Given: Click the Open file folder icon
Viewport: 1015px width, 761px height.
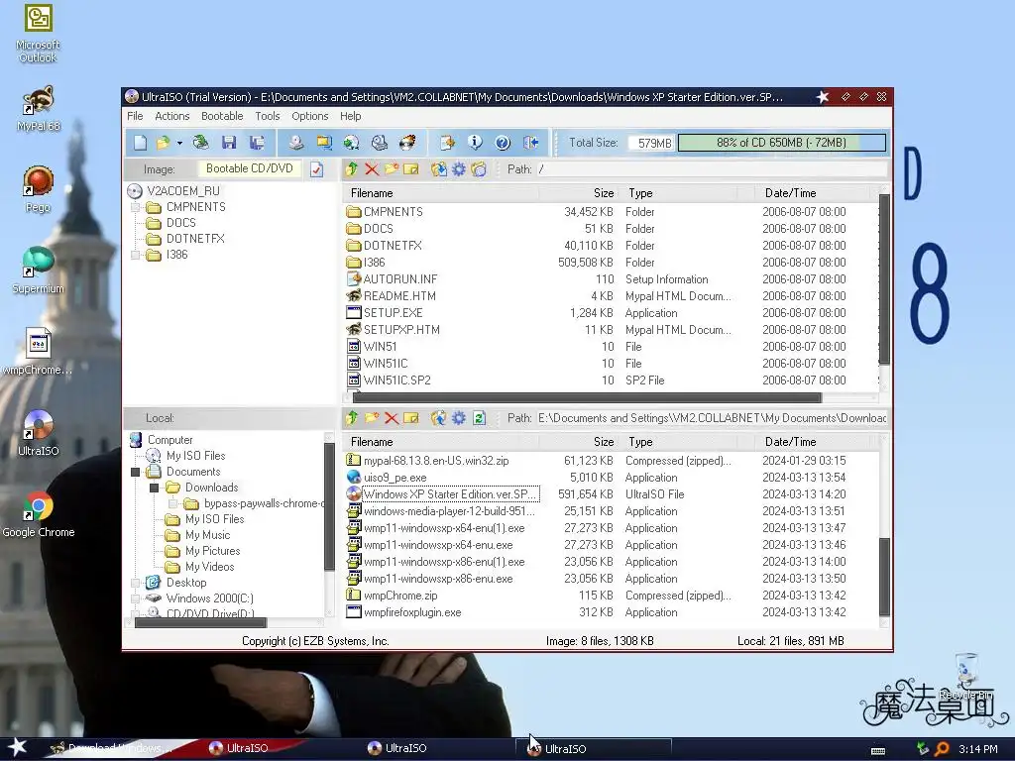Looking at the screenshot, I should tap(164, 143).
